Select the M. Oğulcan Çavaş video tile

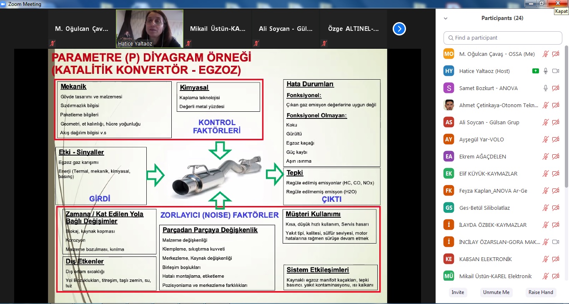(x=82, y=29)
